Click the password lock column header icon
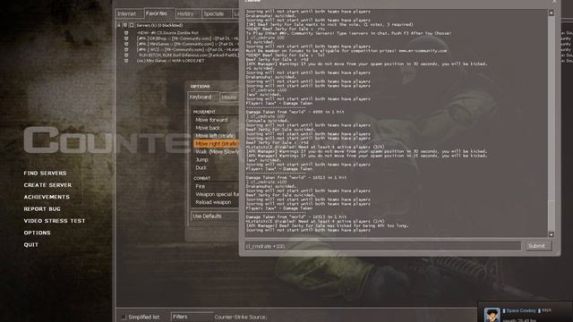The height and width of the screenshot is (322, 573). (x=119, y=26)
